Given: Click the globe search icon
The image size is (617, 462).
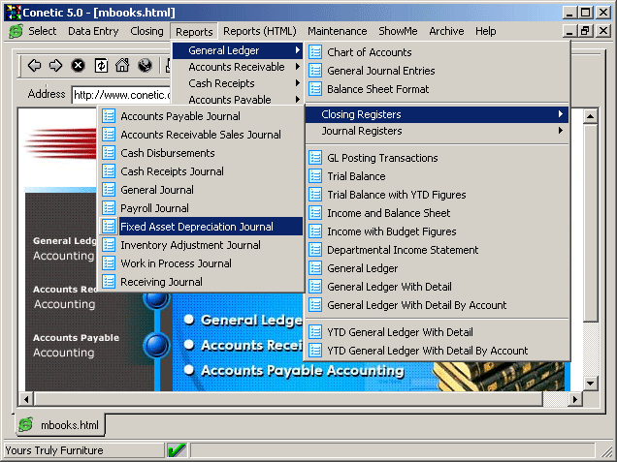Looking at the screenshot, I should pos(145,66).
